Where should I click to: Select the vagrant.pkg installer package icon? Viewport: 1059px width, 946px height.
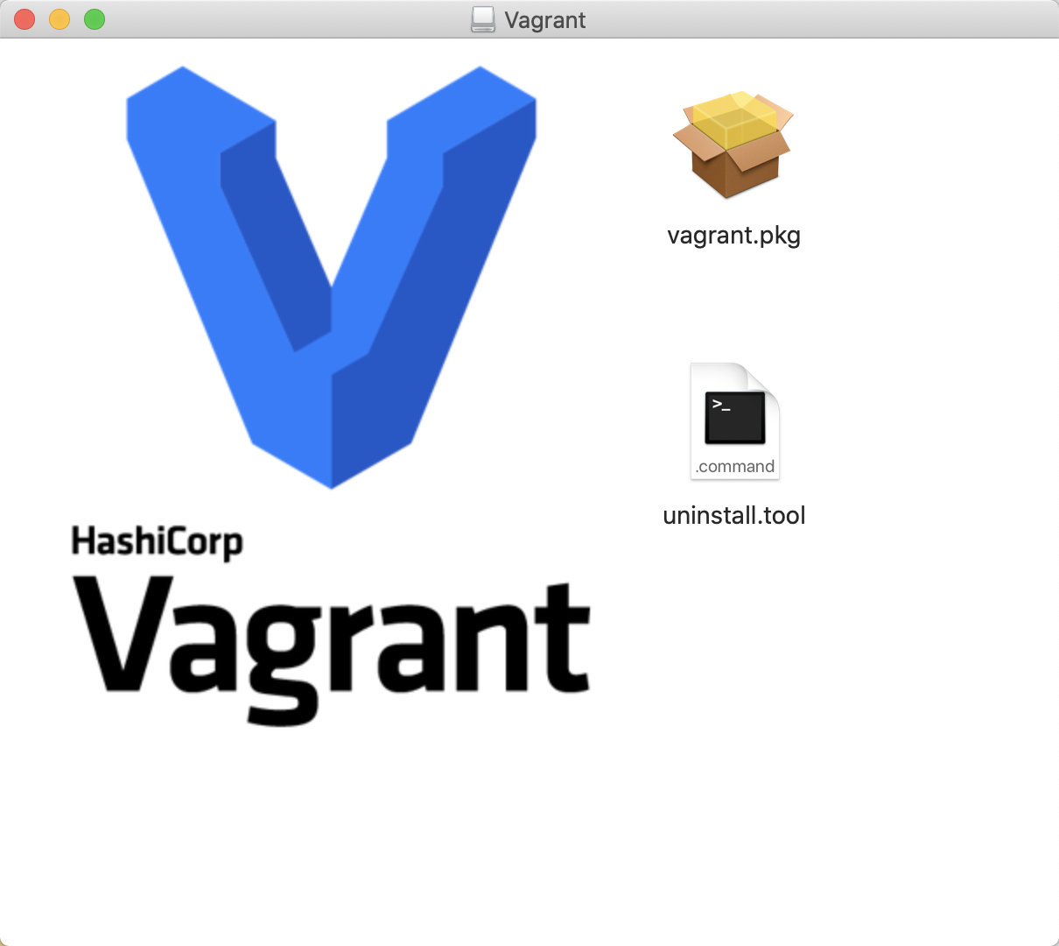coord(733,145)
